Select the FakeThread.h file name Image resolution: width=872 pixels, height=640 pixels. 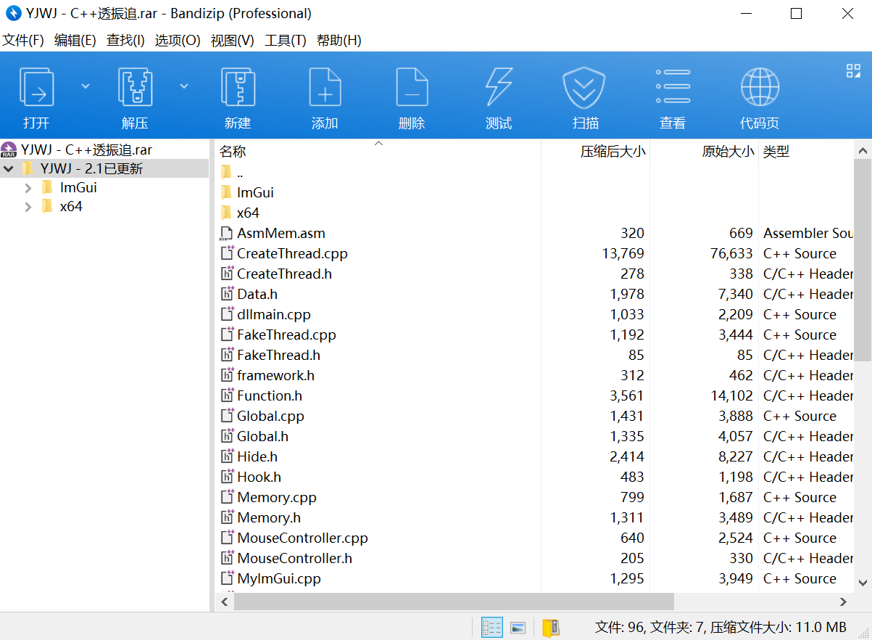point(278,355)
